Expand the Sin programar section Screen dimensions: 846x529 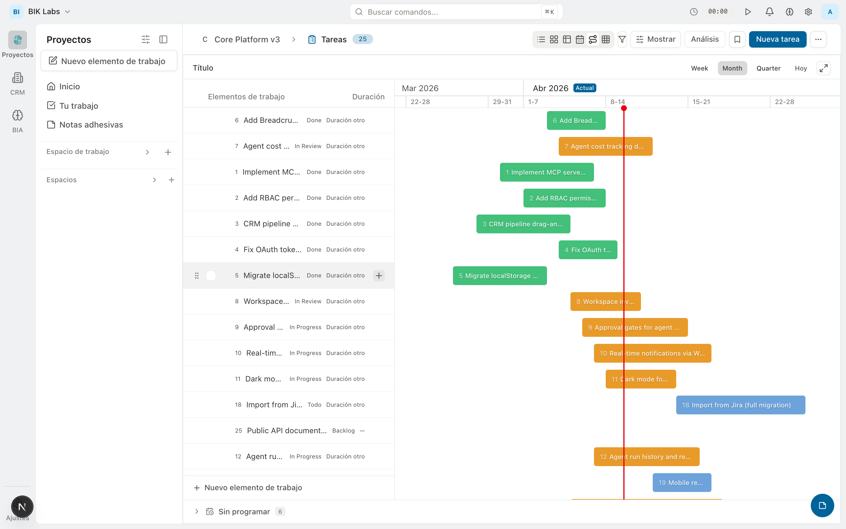pyautogui.click(x=197, y=511)
